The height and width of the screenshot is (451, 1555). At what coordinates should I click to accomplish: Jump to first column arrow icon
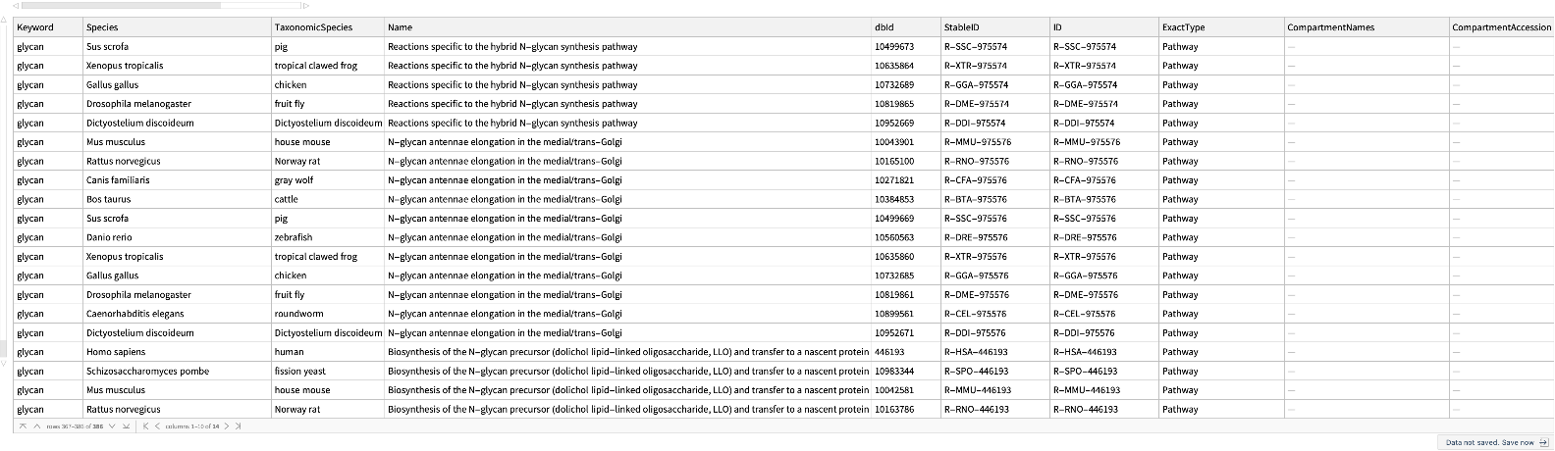click(x=145, y=426)
